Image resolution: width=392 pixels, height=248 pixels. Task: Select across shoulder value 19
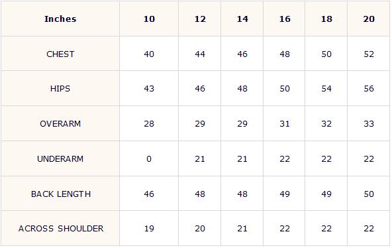[149, 229]
